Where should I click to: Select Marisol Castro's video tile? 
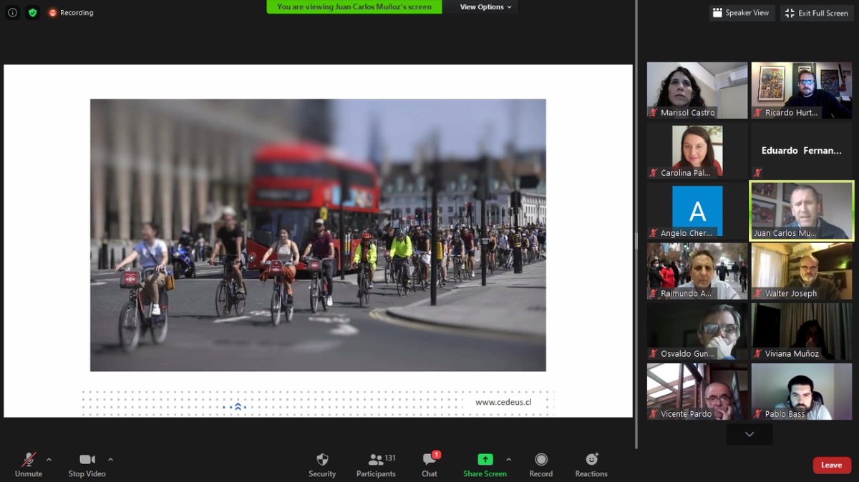pos(697,90)
